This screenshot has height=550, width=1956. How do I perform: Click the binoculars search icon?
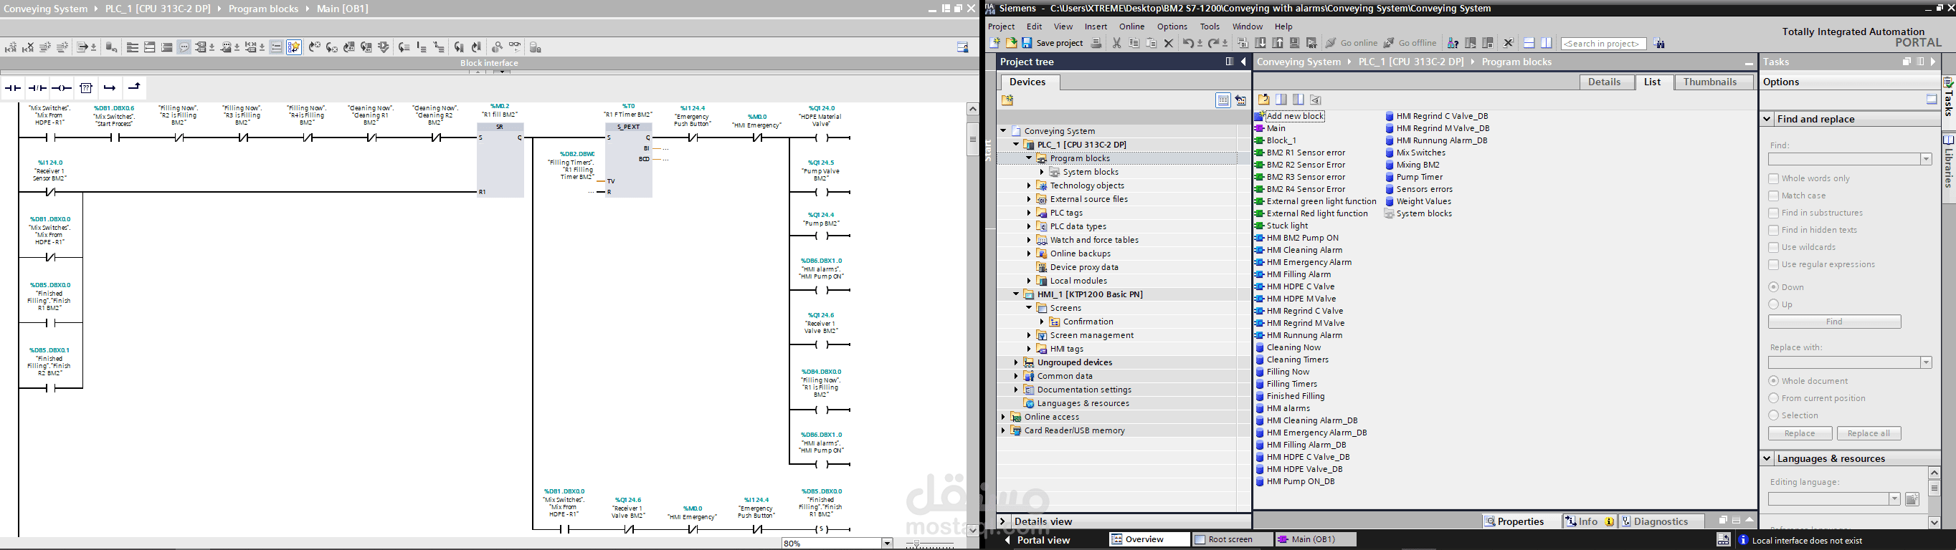(x=1659, y=43)
